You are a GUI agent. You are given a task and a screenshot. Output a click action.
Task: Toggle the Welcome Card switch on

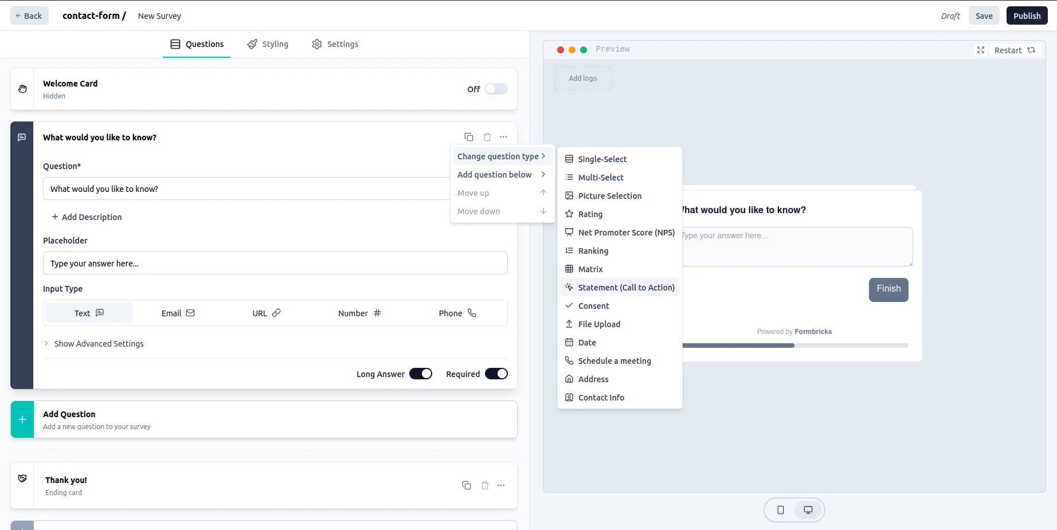click(x=496, y=89)
